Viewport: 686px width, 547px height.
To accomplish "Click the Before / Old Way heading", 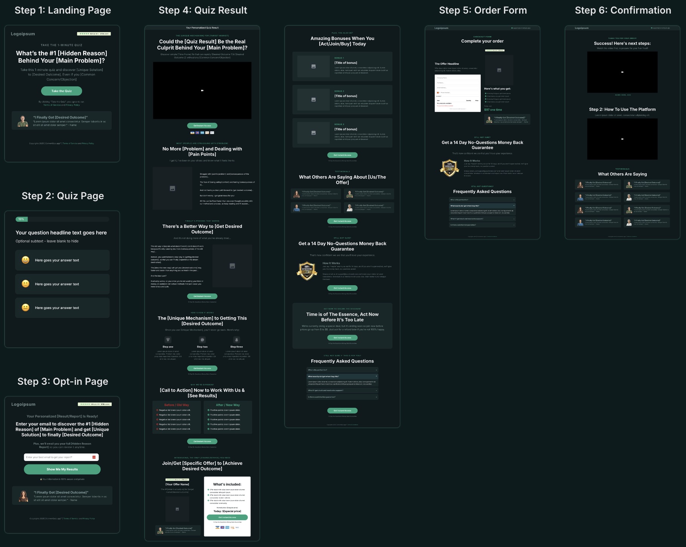I will 177,405.
